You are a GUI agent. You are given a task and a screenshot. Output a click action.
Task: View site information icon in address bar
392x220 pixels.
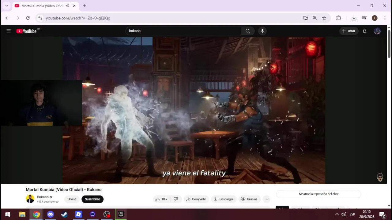tap(40, 18)
